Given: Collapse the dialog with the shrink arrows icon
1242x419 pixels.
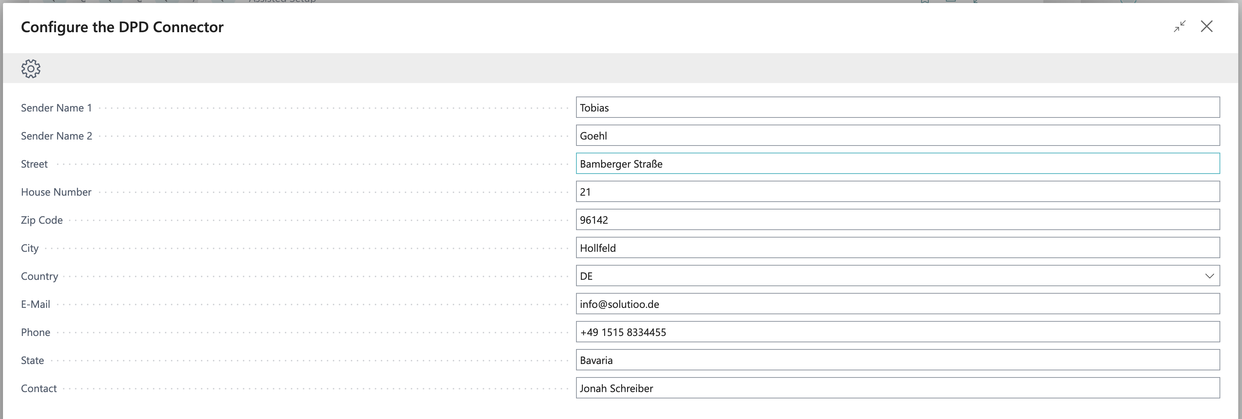Looking at the screenshot, I should pos(1179,27).
